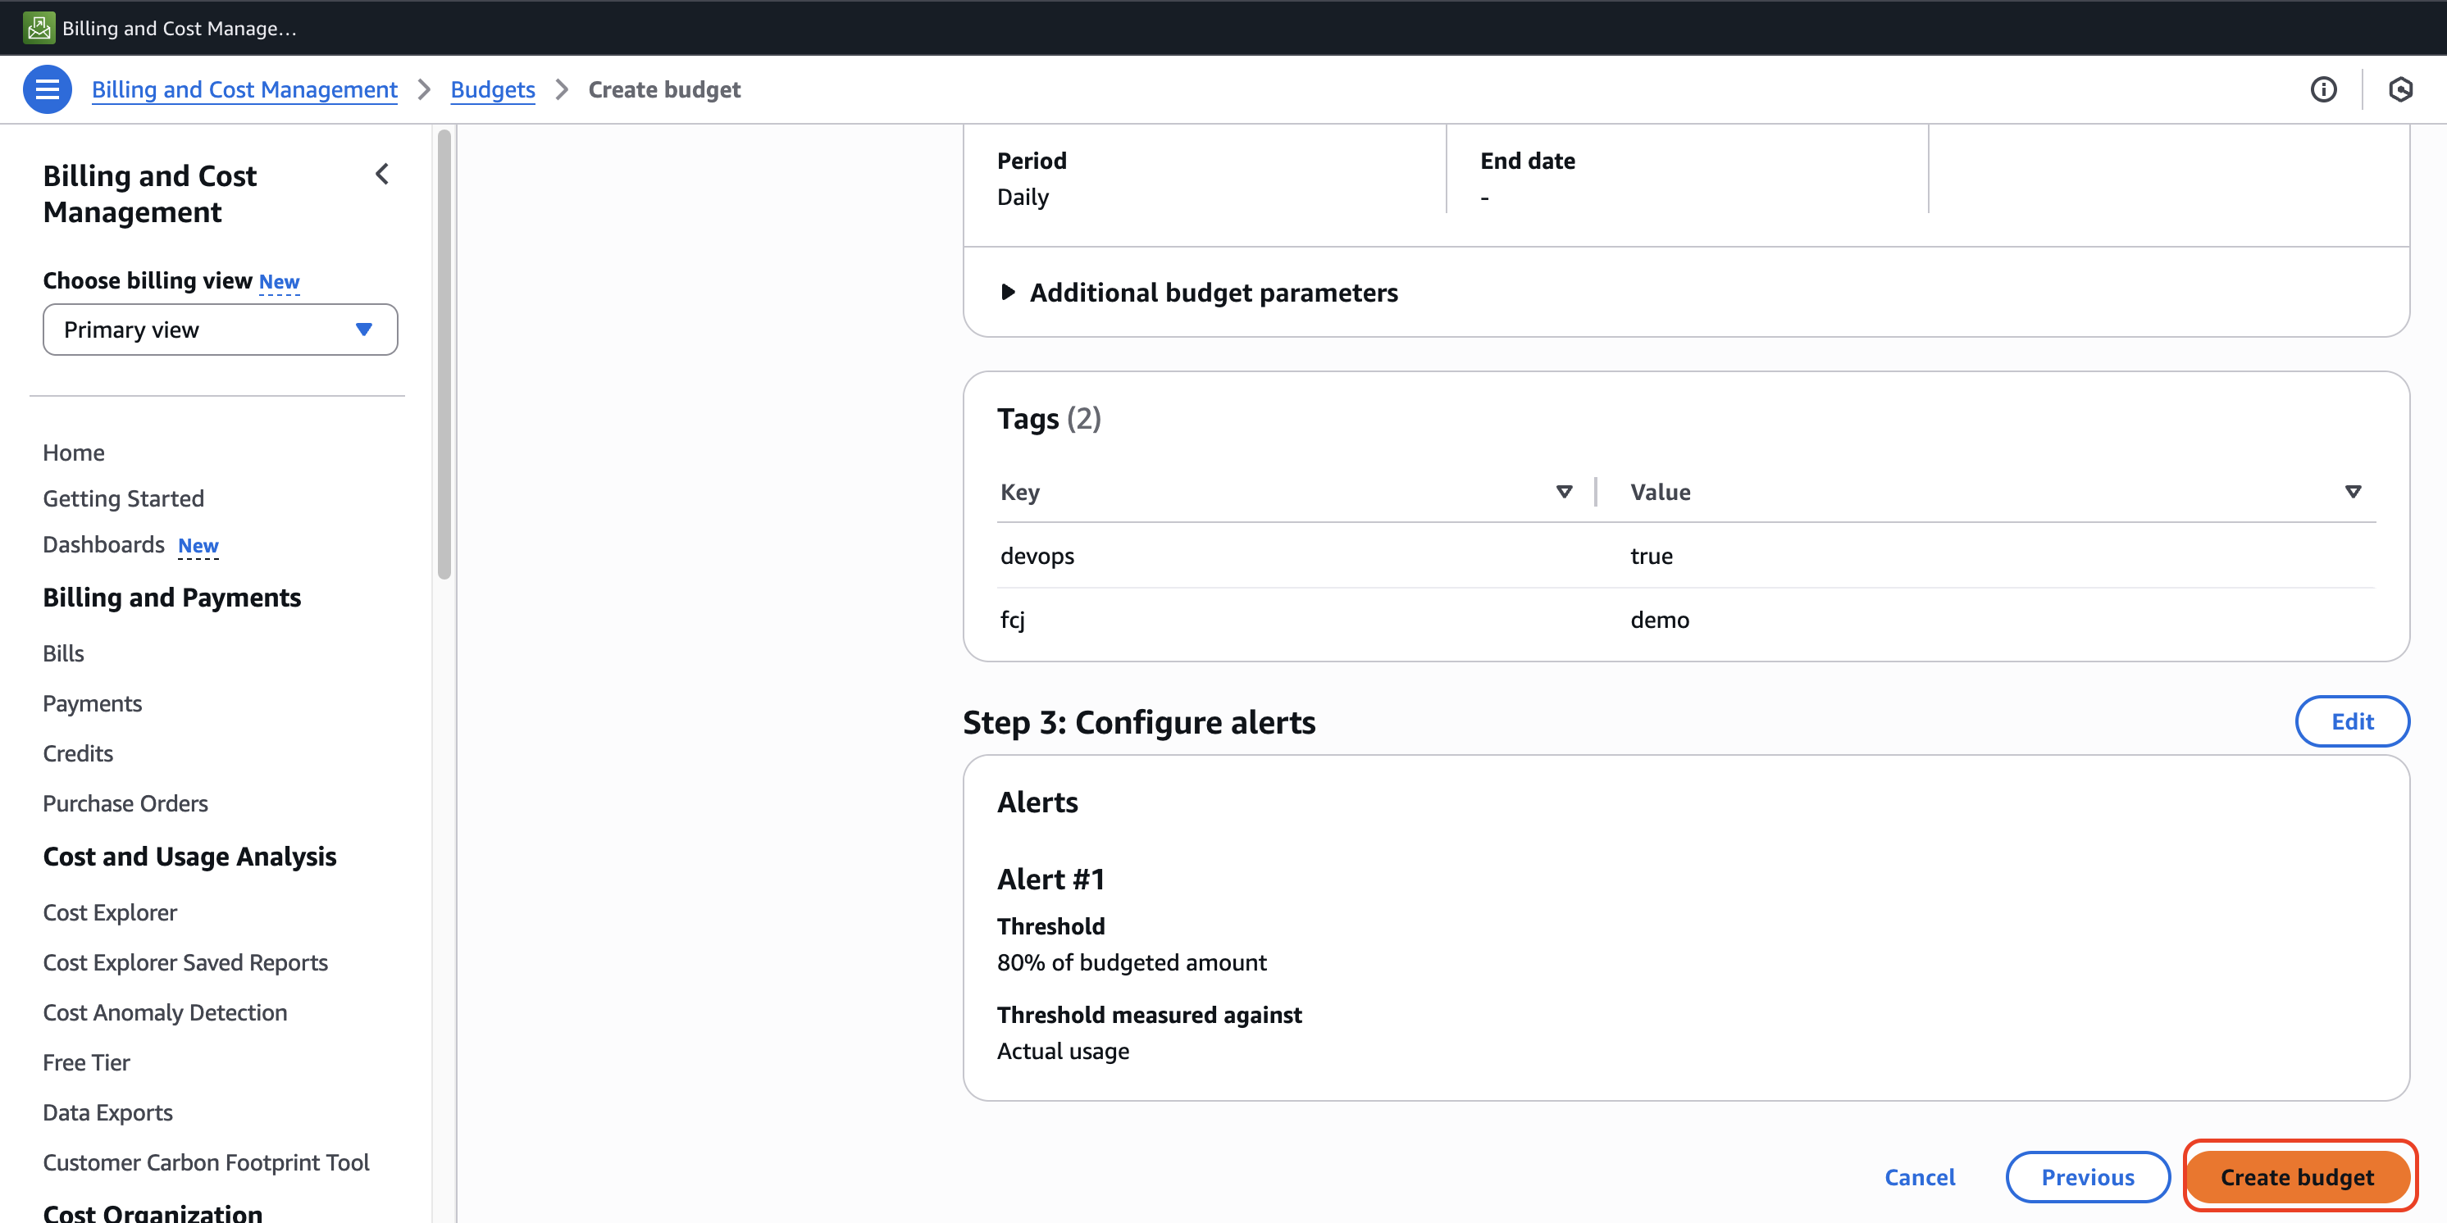Collapse the sidebar with chevron arrow
Screen dimensions: 2447x1223
click(x=382, y=175)
